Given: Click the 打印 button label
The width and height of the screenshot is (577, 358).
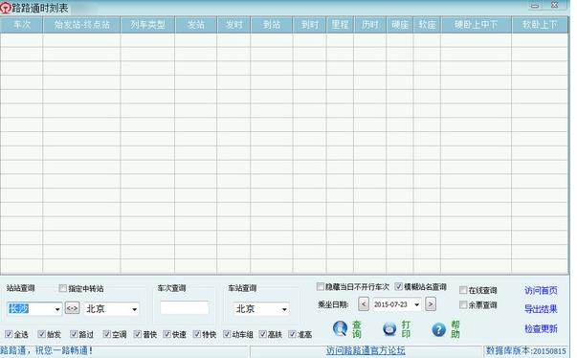Looking at the screenshot, I should pos(406,329).
